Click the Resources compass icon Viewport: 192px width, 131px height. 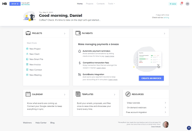(128, 94)
